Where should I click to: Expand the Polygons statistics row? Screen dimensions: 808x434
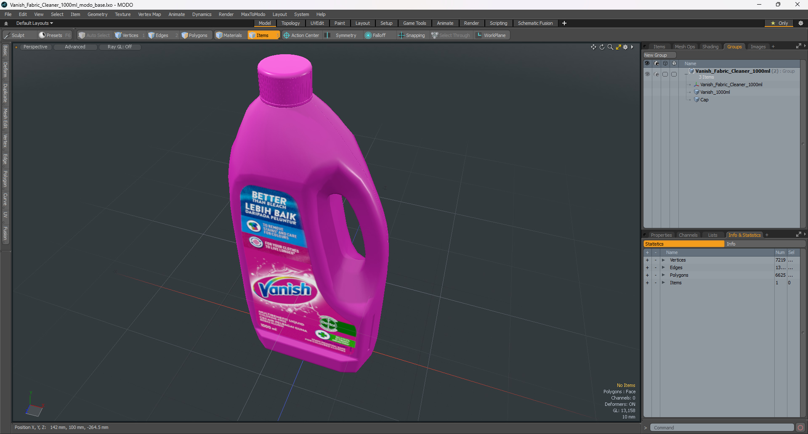point(663,275)
